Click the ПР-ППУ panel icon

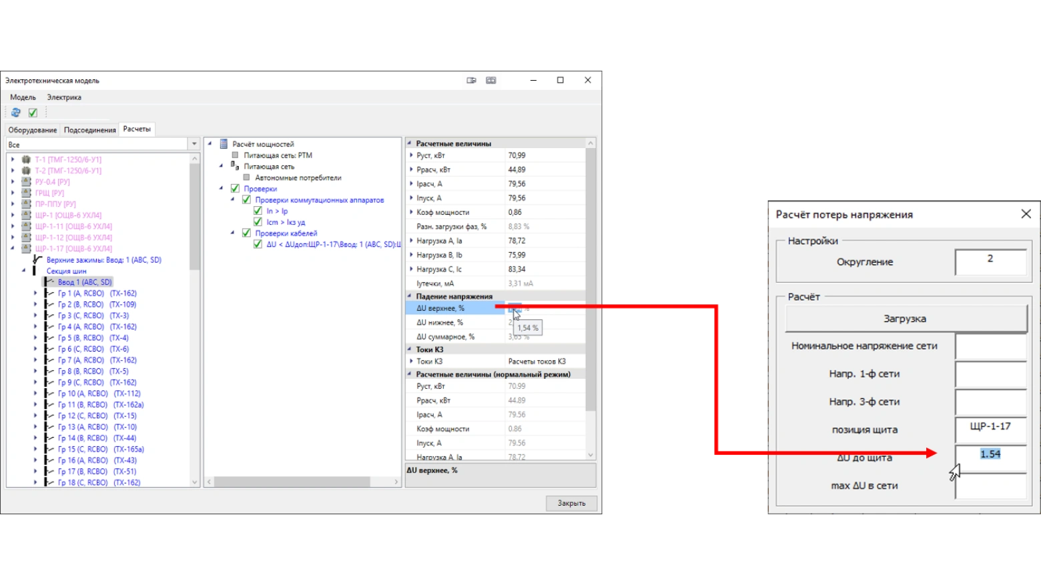[x=26, y=204]
